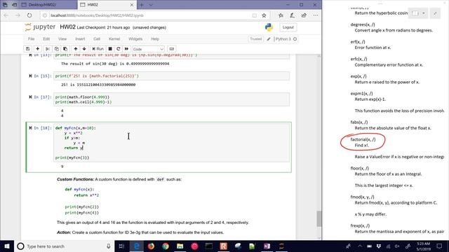Interrupt the kernel with stop icon
This screenshot has height=252, width=449.
point(110,49)
